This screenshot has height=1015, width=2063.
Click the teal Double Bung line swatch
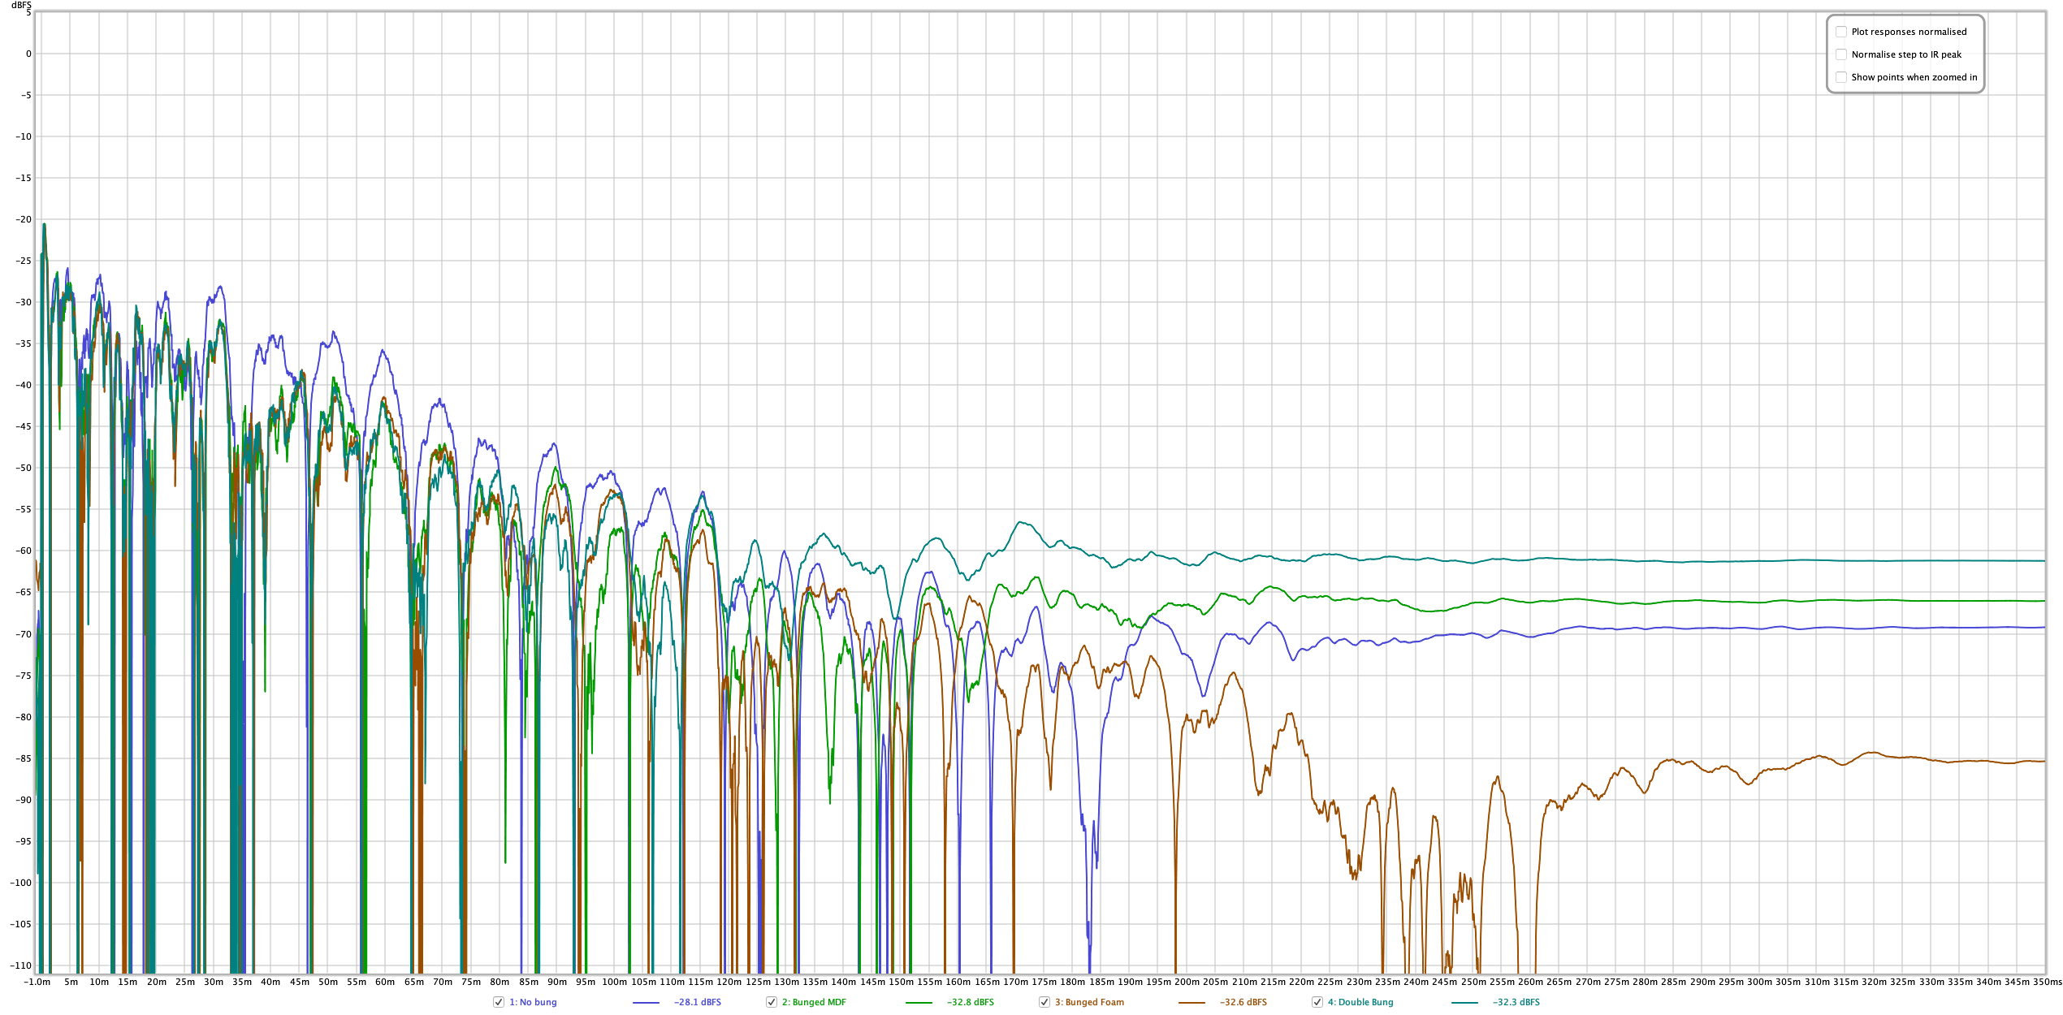coord(1464,1003)
